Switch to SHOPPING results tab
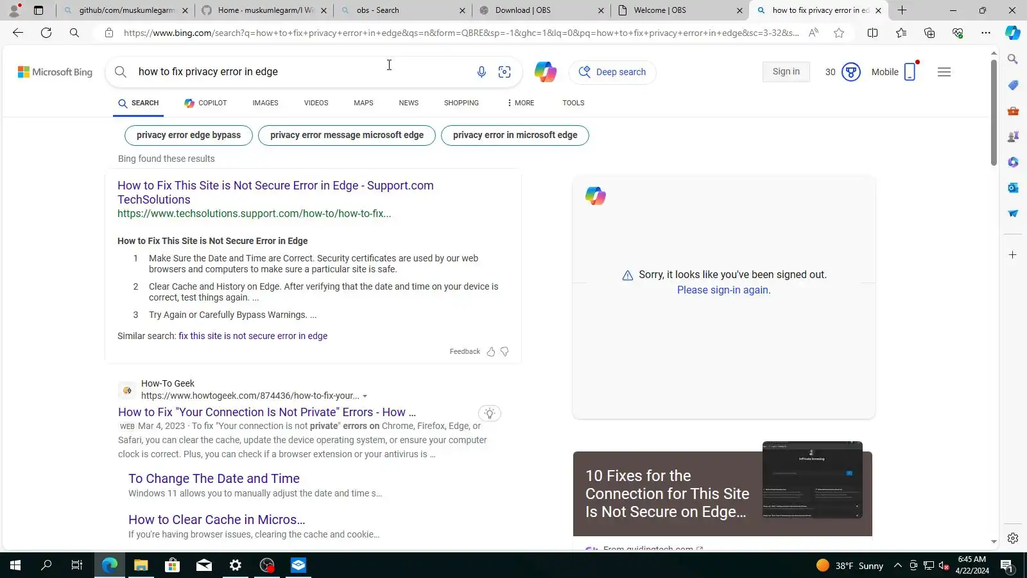This screenshot has width=1027, height=578. click(462, 103)
